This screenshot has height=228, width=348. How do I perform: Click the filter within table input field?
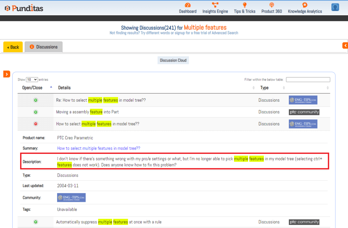pos(308,80)
